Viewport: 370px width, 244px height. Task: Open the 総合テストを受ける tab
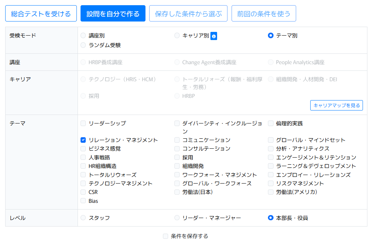[41, 14]
